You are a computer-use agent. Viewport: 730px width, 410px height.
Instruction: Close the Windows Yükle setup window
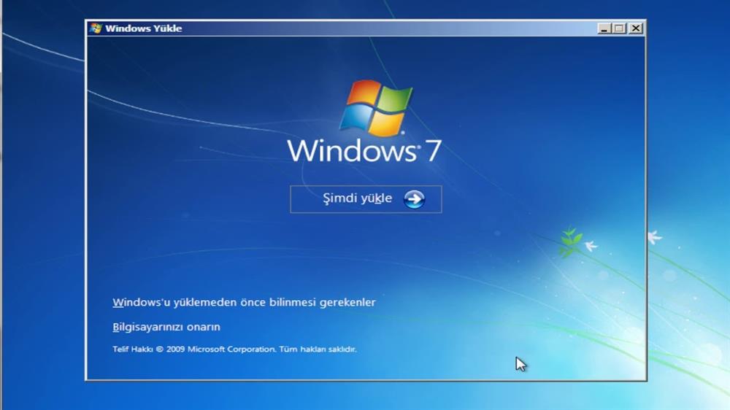[636, 28]
